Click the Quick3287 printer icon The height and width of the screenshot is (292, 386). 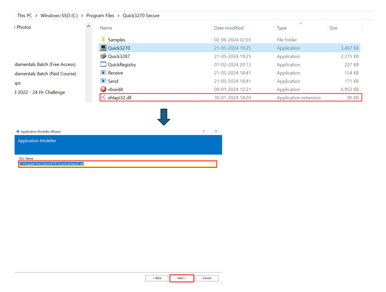coord(103,56)
